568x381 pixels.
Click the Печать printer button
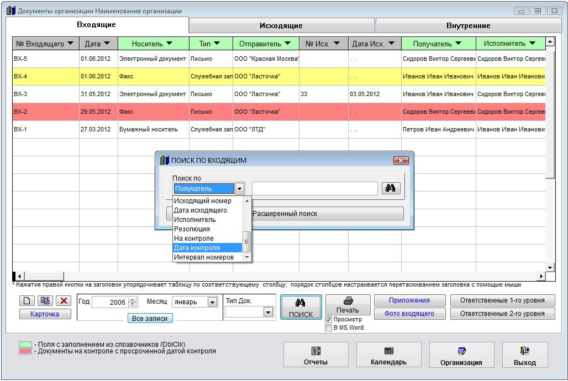(x=348, y=305)
